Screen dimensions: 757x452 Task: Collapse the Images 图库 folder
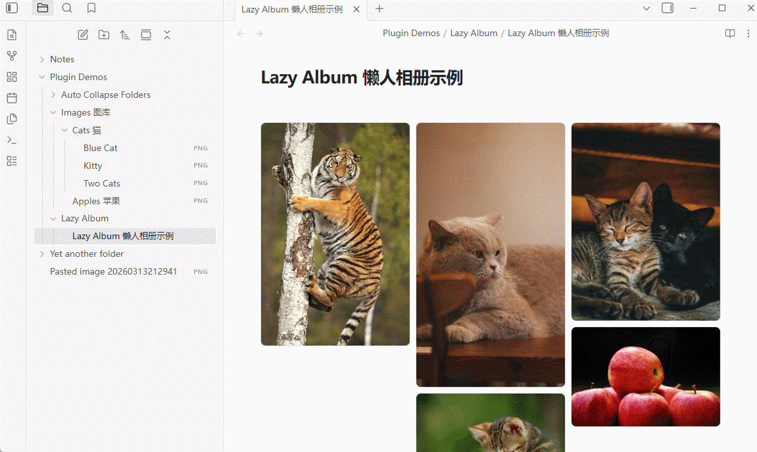tap(53, 112)
